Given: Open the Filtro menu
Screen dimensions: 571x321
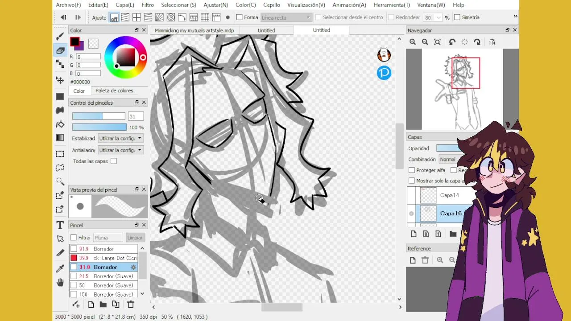Looking at the screenshot, I should pyautogui.click(x=148, y=5).
